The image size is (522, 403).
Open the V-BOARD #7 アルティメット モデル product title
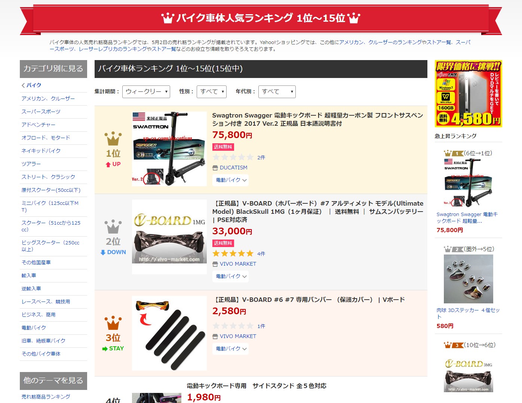tap(318, 212)
